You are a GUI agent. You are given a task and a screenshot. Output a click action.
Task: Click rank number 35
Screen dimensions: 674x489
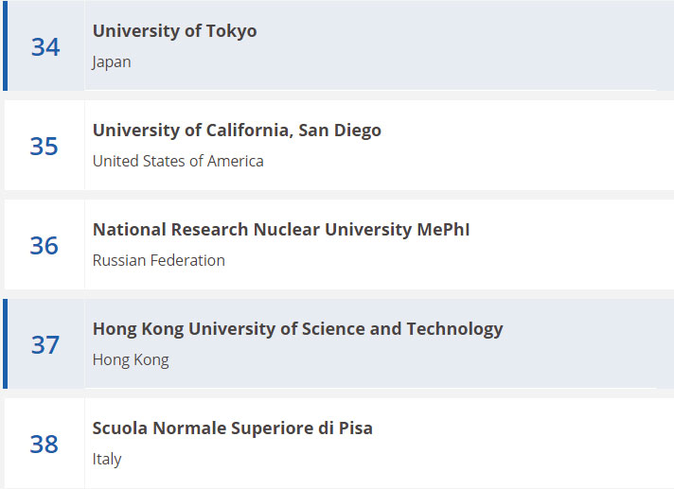point(44,146)
